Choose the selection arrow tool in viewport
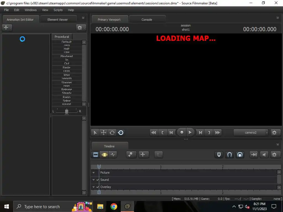 (x=95, y=133)
